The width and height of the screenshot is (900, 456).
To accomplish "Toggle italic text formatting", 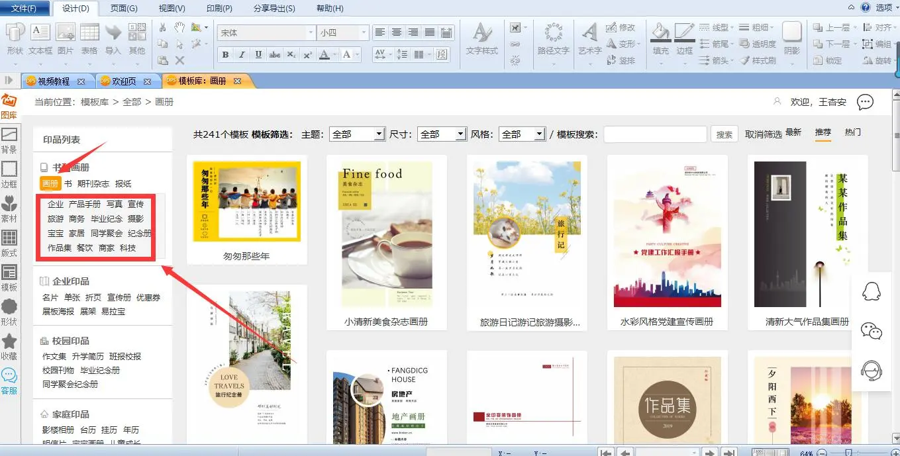I will tap(242, 55).
